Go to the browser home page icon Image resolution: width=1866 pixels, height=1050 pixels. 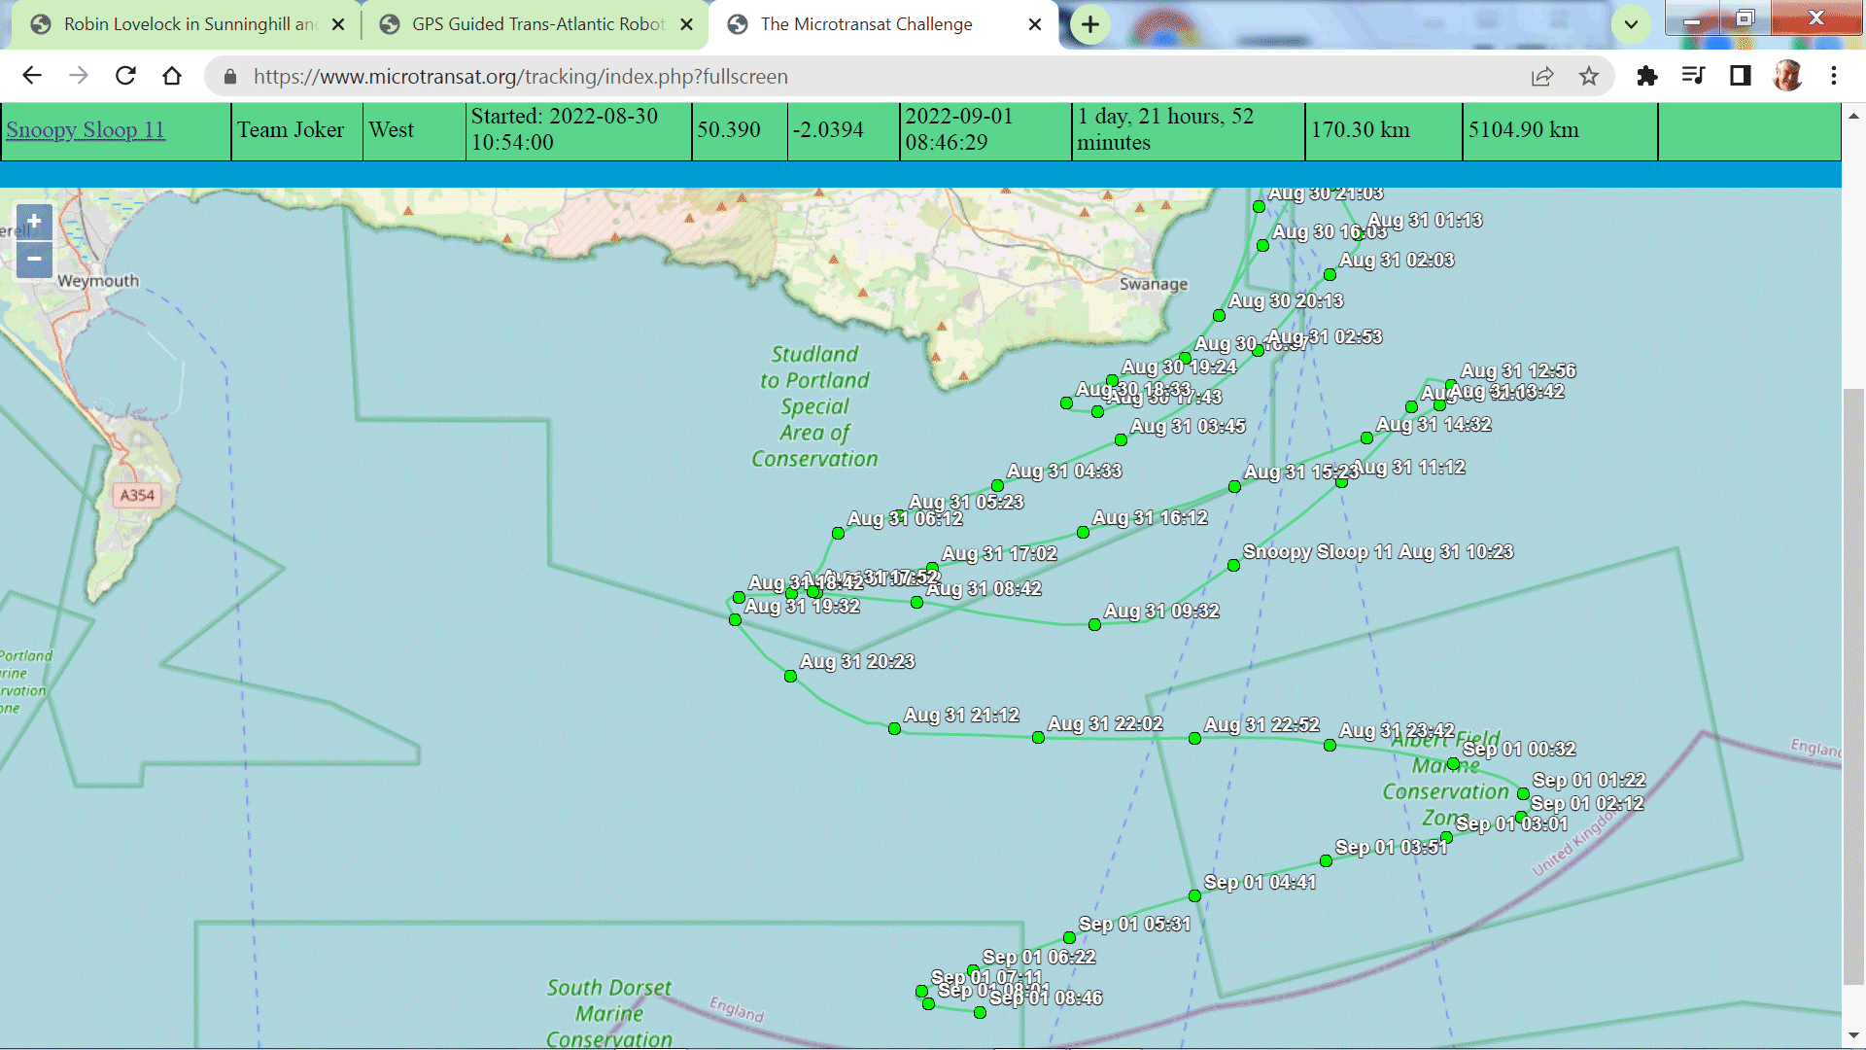tap(172, 76)
